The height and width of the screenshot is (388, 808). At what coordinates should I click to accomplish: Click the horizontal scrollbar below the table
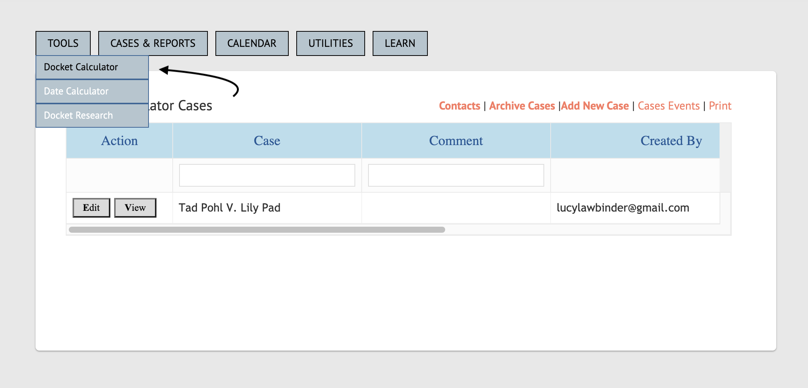pyautogui.click(x=257, y=229)
